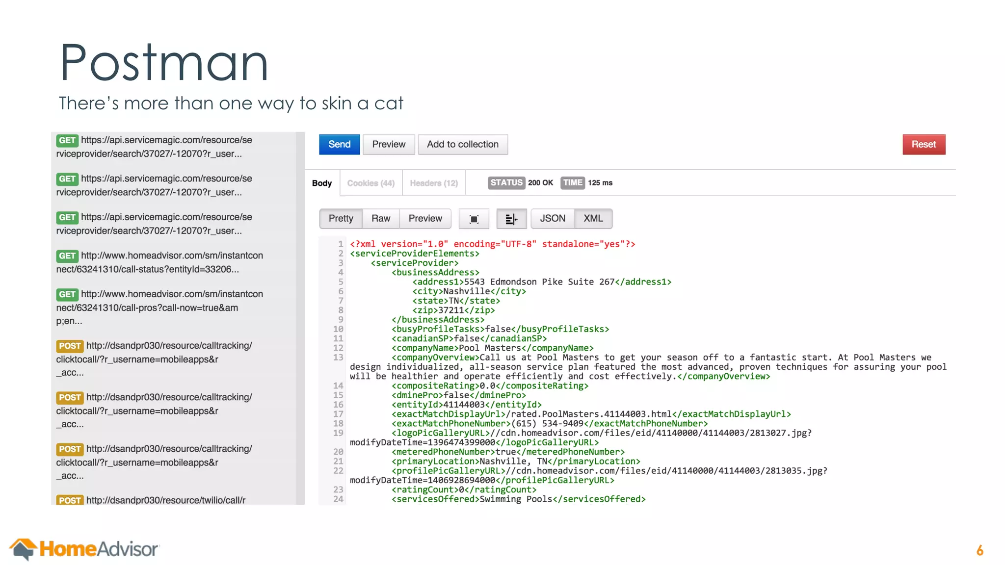Switch response view to Raw

pos(381,219)
